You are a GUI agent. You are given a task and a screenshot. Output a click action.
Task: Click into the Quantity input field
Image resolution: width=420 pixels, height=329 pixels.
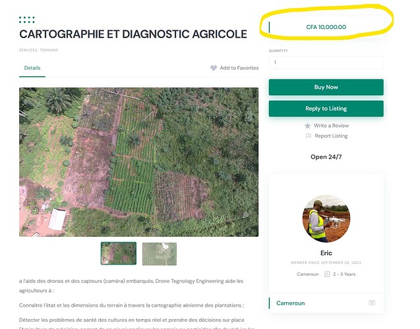click(326, 63)
